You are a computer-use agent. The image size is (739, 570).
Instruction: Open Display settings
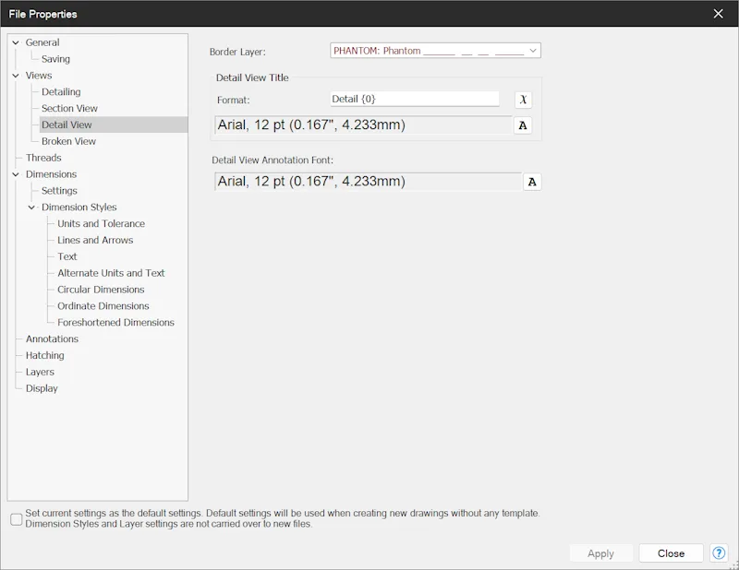click(x=42, y=388)
